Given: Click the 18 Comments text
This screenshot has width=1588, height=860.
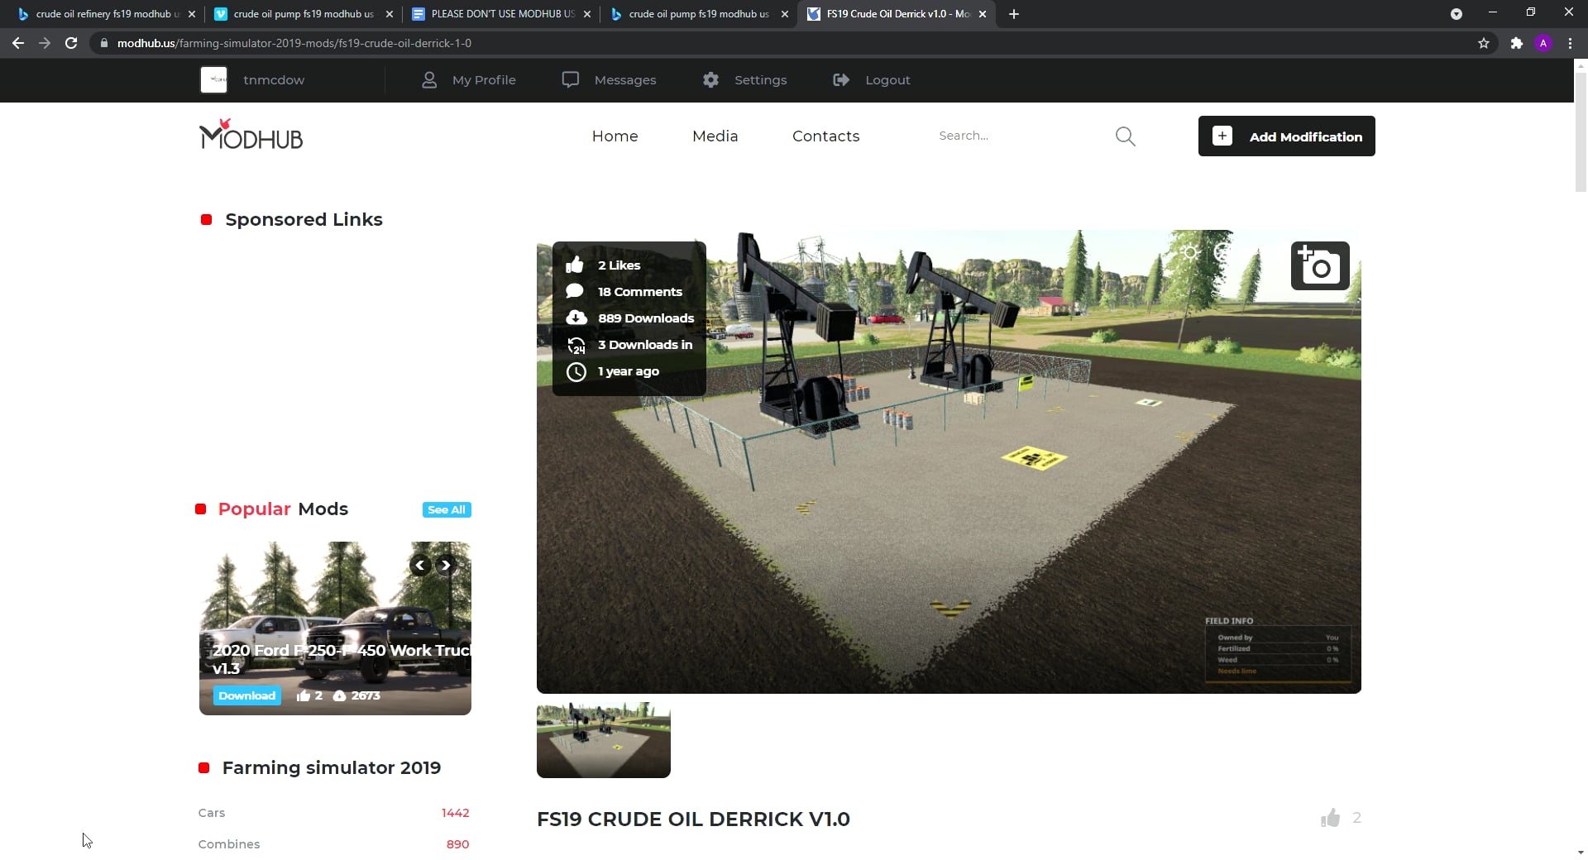Looking at the screenshot, I should point(639,292).
